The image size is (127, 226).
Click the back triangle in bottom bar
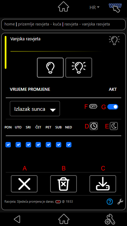point(17,219)
